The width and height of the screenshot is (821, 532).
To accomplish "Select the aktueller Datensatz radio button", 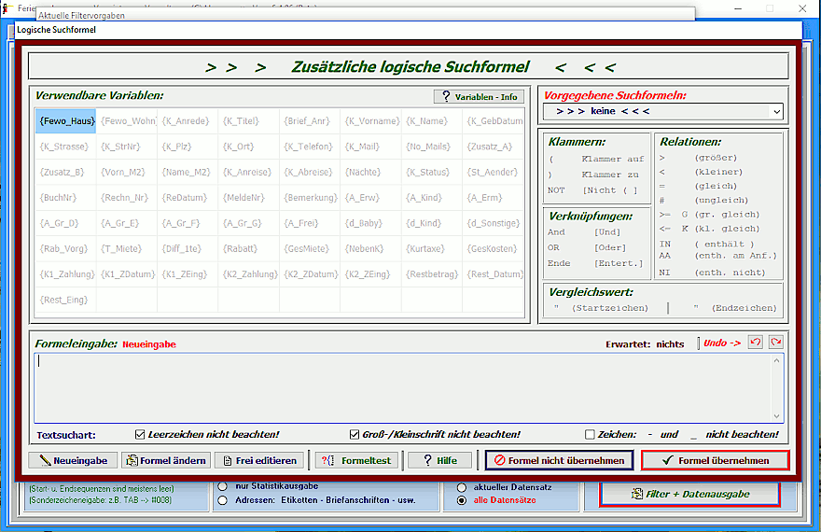I will click(462, 487).
